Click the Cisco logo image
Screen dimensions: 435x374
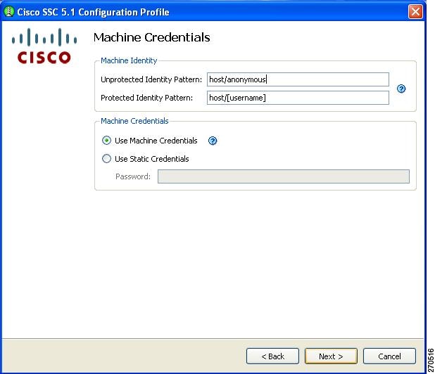tap(44, 46)
